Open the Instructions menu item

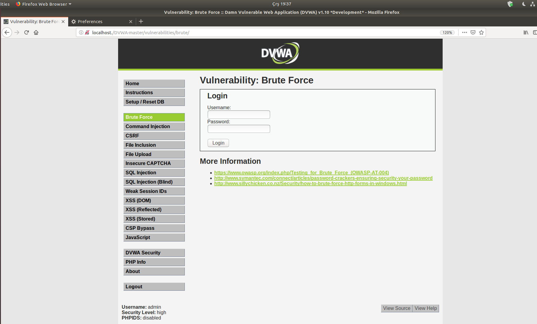(x=154, y=92)
